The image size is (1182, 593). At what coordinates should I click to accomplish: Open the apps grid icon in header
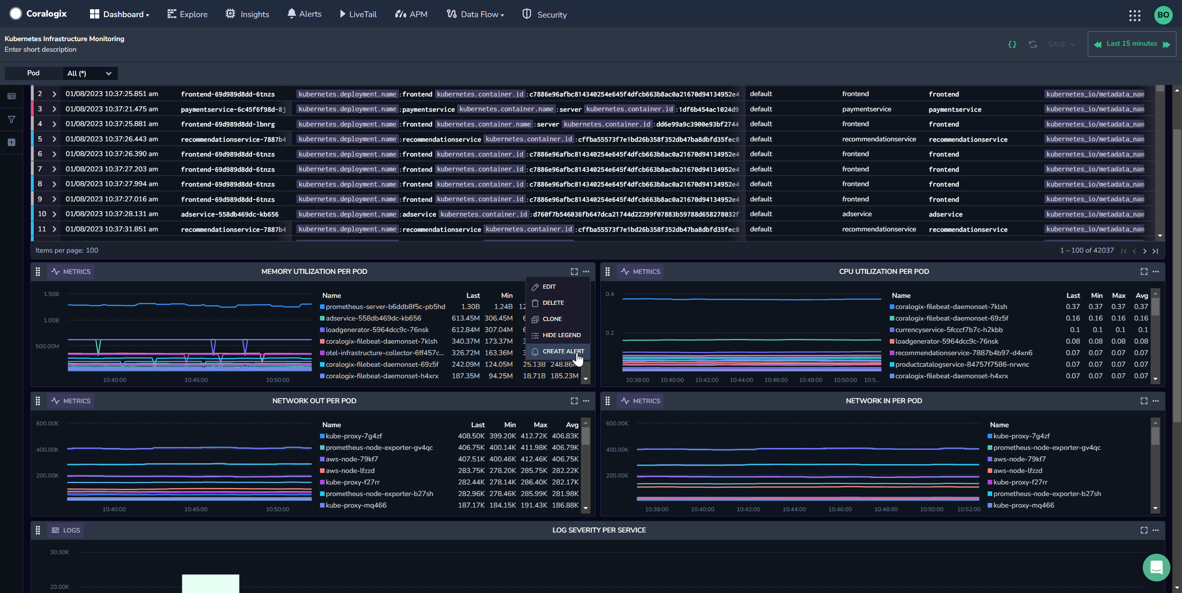1134,15
